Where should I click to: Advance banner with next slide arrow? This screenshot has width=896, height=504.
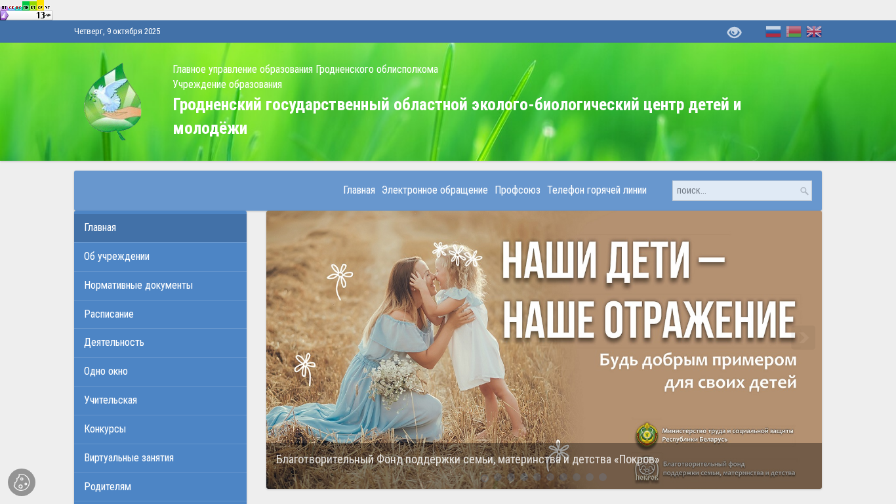point(804,338)
